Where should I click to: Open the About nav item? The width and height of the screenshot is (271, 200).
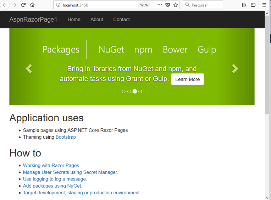point(96,20)
